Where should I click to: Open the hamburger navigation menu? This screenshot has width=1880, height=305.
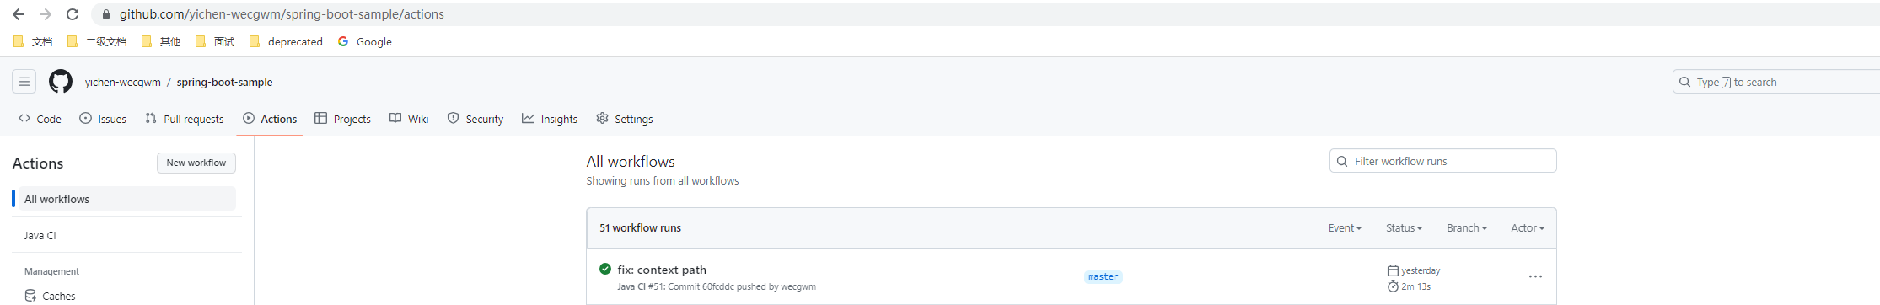(x=24, y=82)
